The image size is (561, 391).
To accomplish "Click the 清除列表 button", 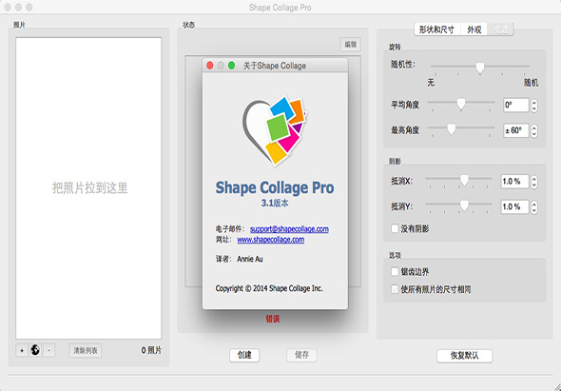I will pos(86,350).
